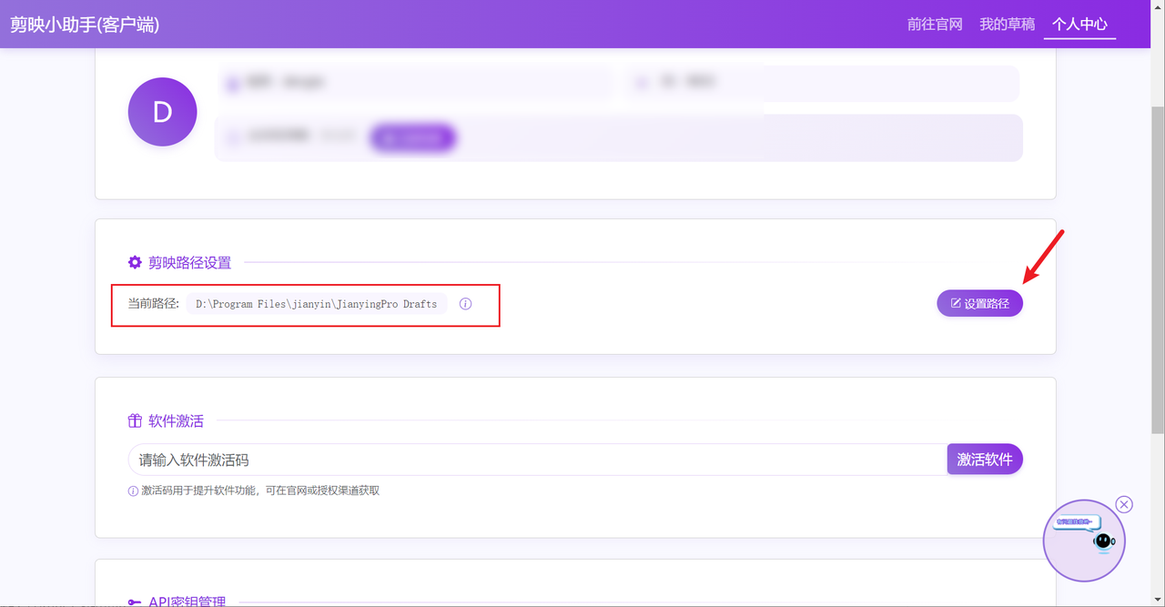The height and width of the screenshot is (607, 1165).
Task: Click the current path text D:\Program Files
Action: click(316, 304)
